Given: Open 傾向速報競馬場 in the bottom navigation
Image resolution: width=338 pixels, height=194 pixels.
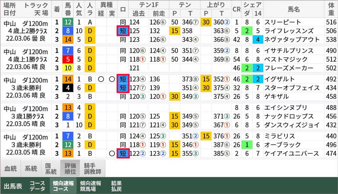Looking at the screenshot, I should [x=91, y=186].
